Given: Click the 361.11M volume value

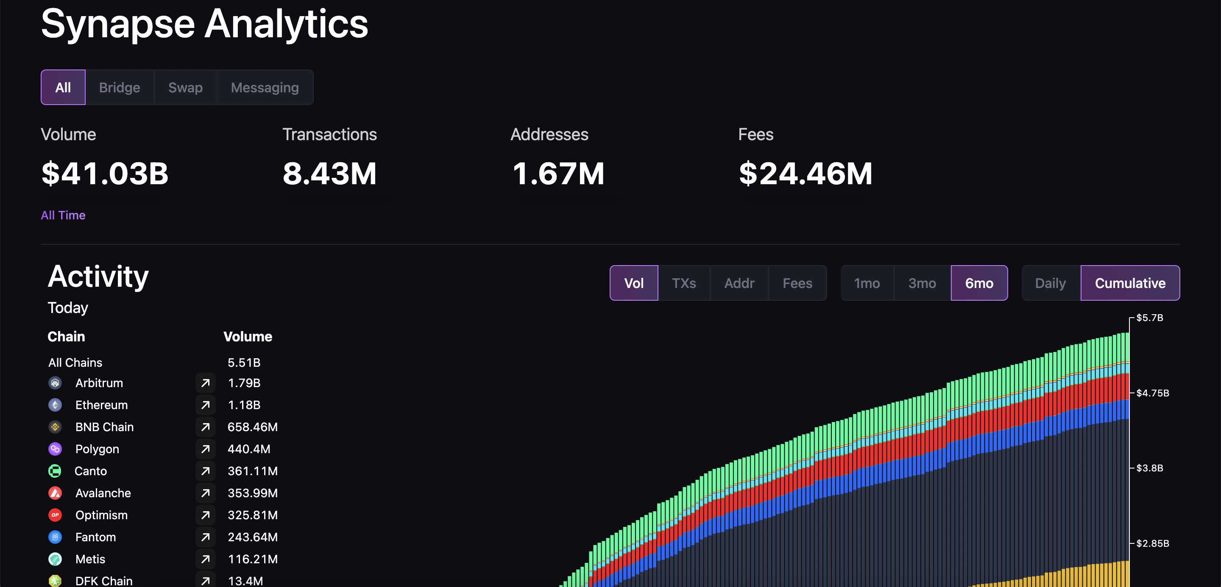Looking at the screenshot, I should pyautogui.click(x=252, y=471).
